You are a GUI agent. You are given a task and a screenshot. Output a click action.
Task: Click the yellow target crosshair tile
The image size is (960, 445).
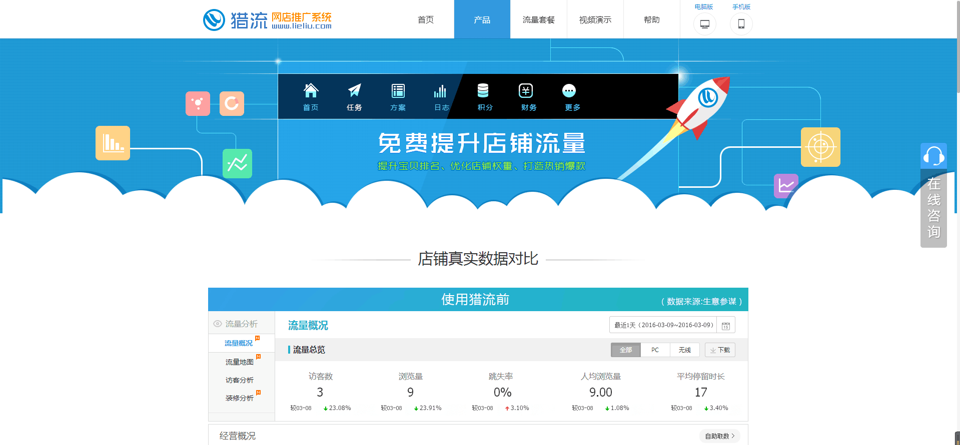coord(820,147)
